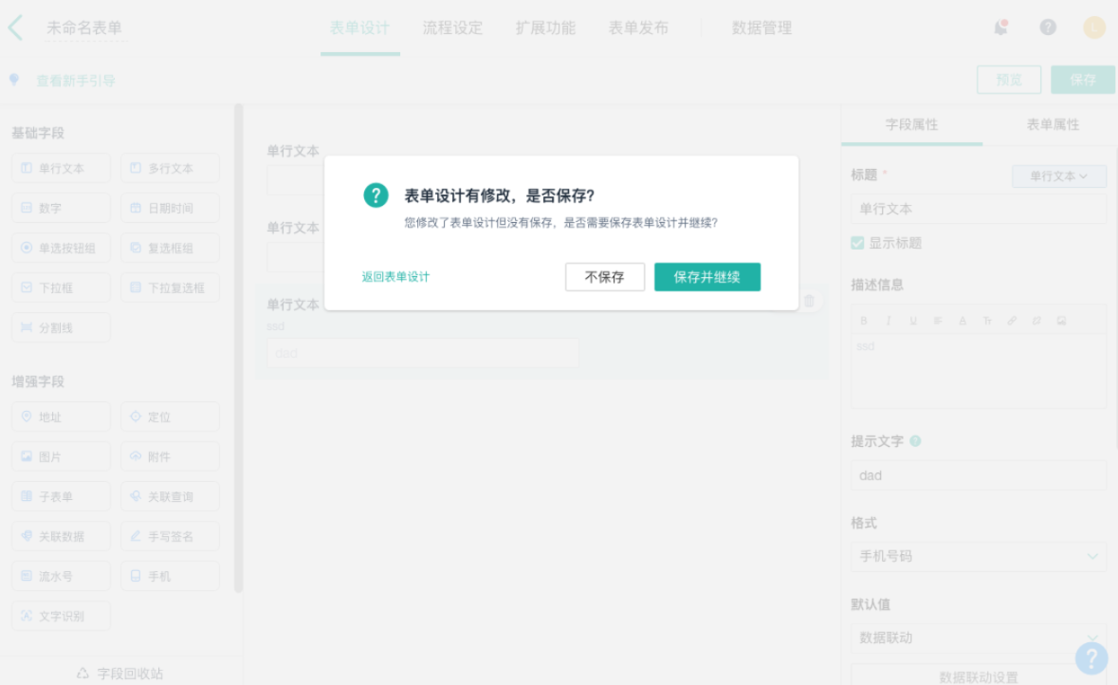Add a 下拉复选框 field
This screenshot has width=1118, height=685.
pyautogui.click(x=171, y=287)
